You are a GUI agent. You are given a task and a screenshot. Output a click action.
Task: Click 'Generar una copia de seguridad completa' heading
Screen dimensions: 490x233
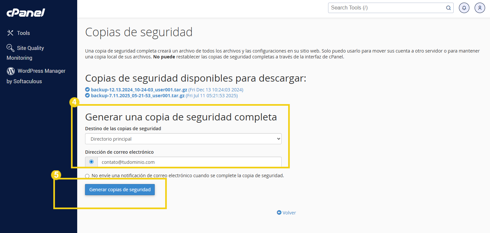click(181, 117)
